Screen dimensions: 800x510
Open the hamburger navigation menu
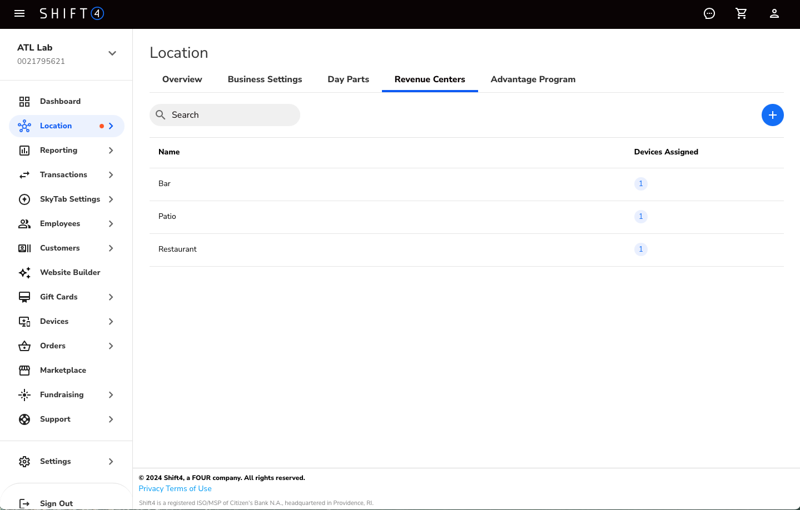19,13
